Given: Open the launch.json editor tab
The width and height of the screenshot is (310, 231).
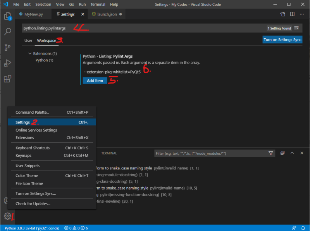Looking at the screenshot, I should point(107,14).
